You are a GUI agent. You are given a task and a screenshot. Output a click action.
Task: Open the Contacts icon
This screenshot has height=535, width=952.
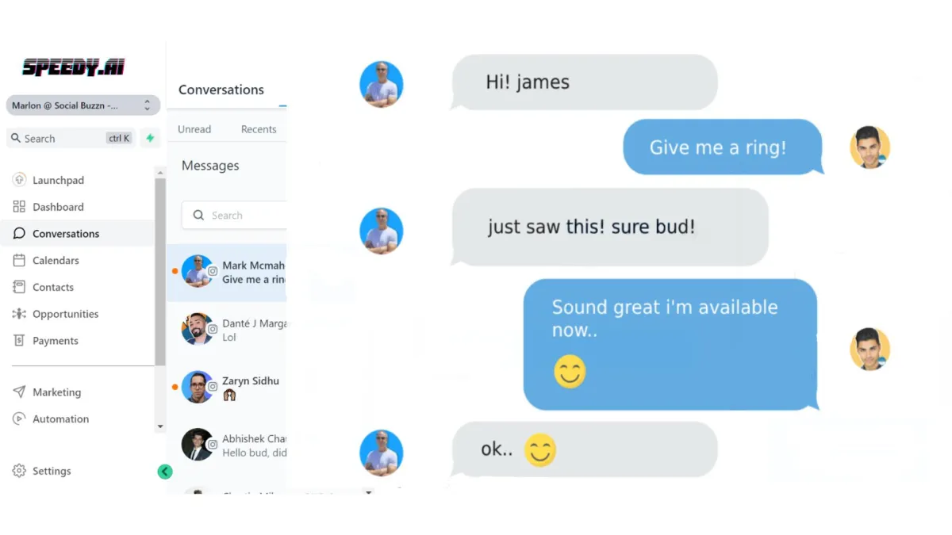(19, 287)
